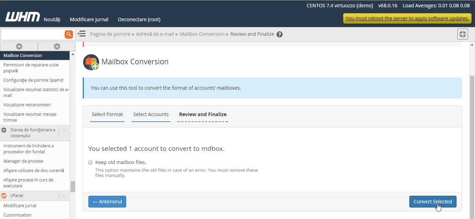Click the sidebar expand-all down arrow

[57, 46]
